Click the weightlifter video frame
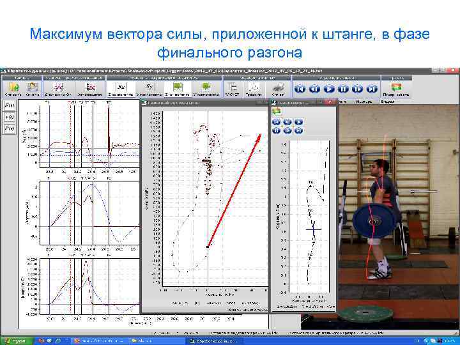The height and width of the screenshot is (345, 460). click(x=399, y=216)
